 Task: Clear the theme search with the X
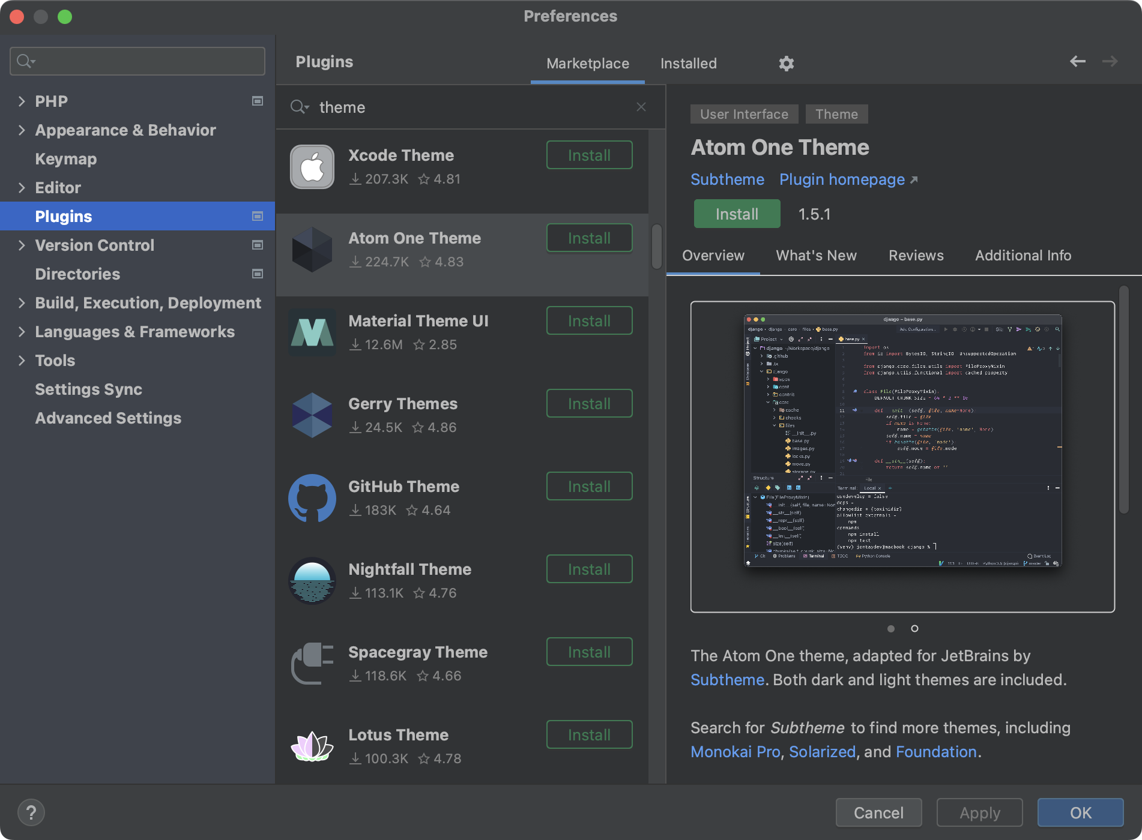[x=641, y=107]
